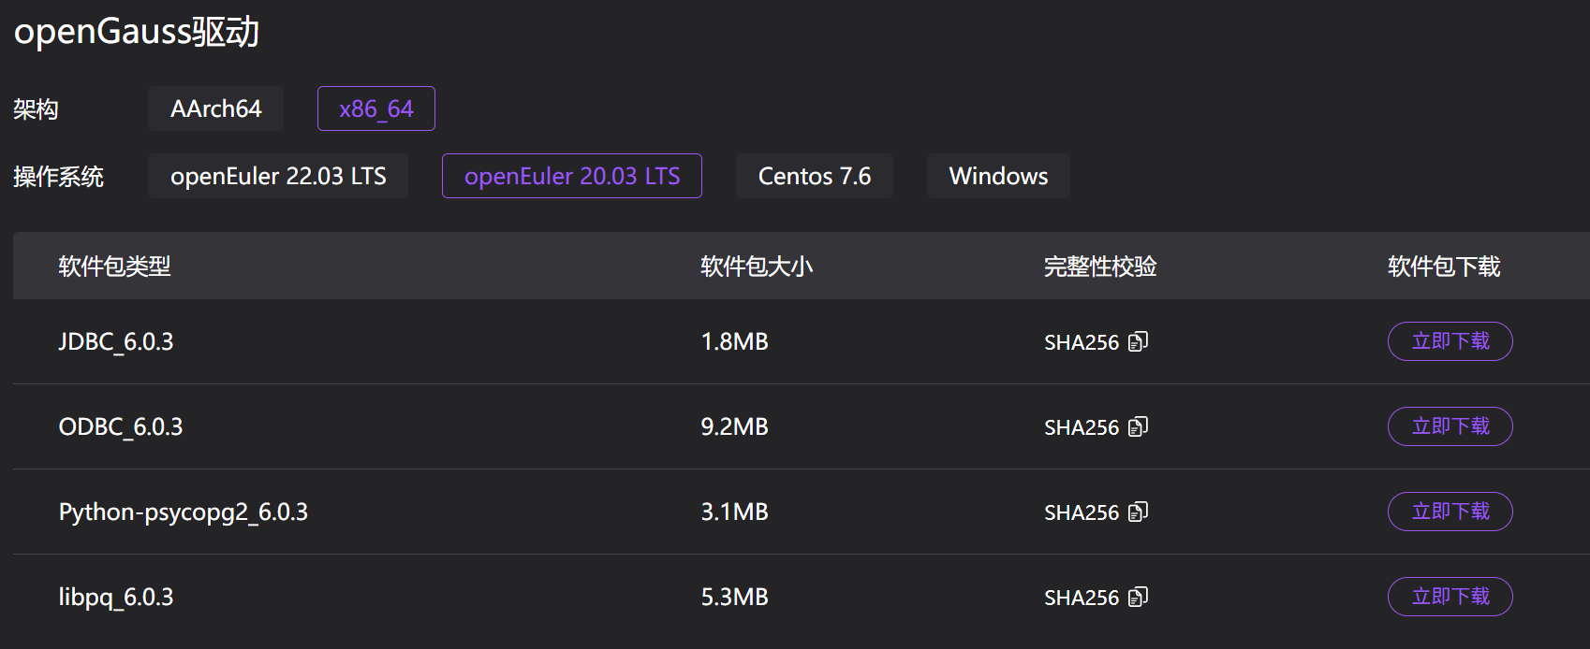This screenshot has width=1590, height=649.
Task: Choose openEuler 20.03 LTS operating system
Action: tap(571, 176)
